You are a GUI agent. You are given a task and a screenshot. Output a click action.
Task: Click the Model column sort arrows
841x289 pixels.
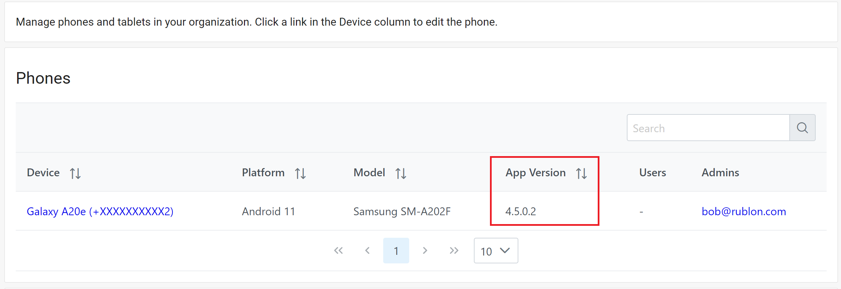pos(401,173)
